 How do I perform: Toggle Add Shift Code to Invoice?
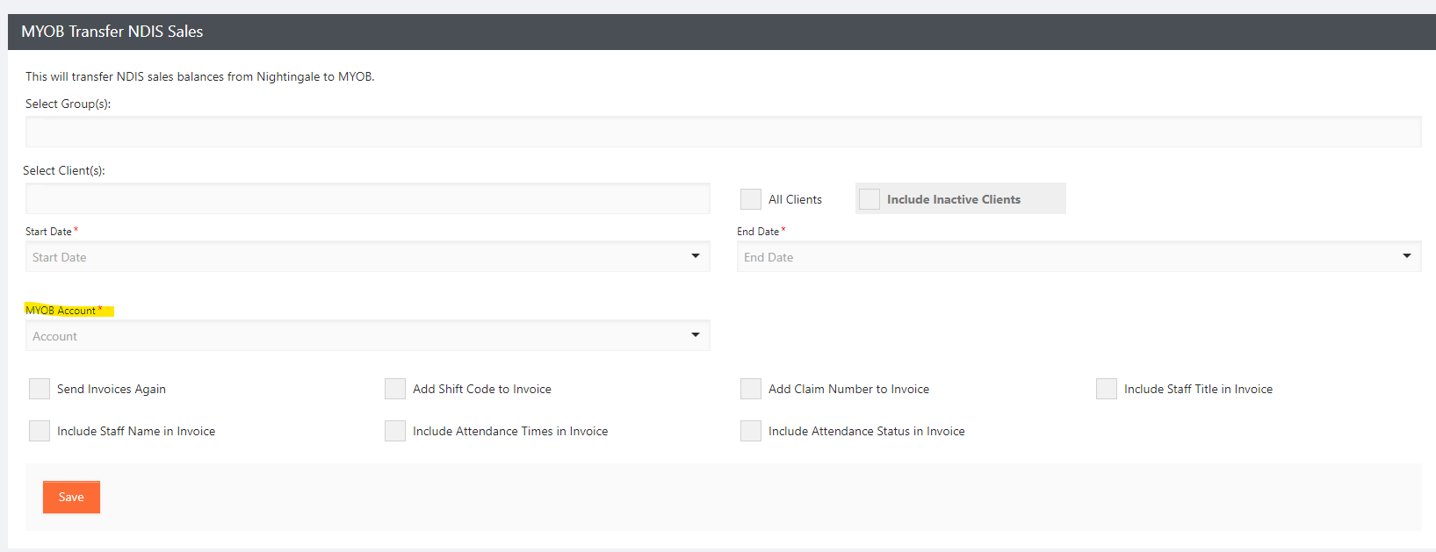coord(395,389)
